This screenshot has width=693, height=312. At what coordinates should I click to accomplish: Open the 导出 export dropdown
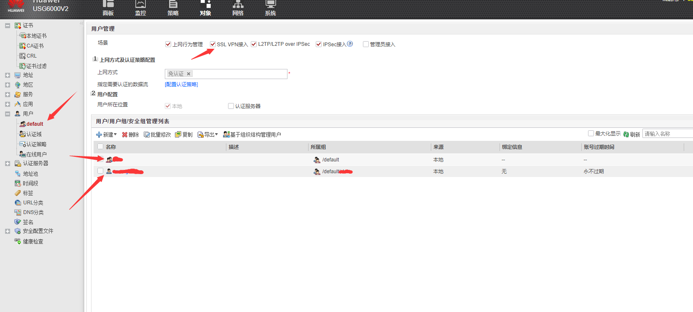click(208, 135)
